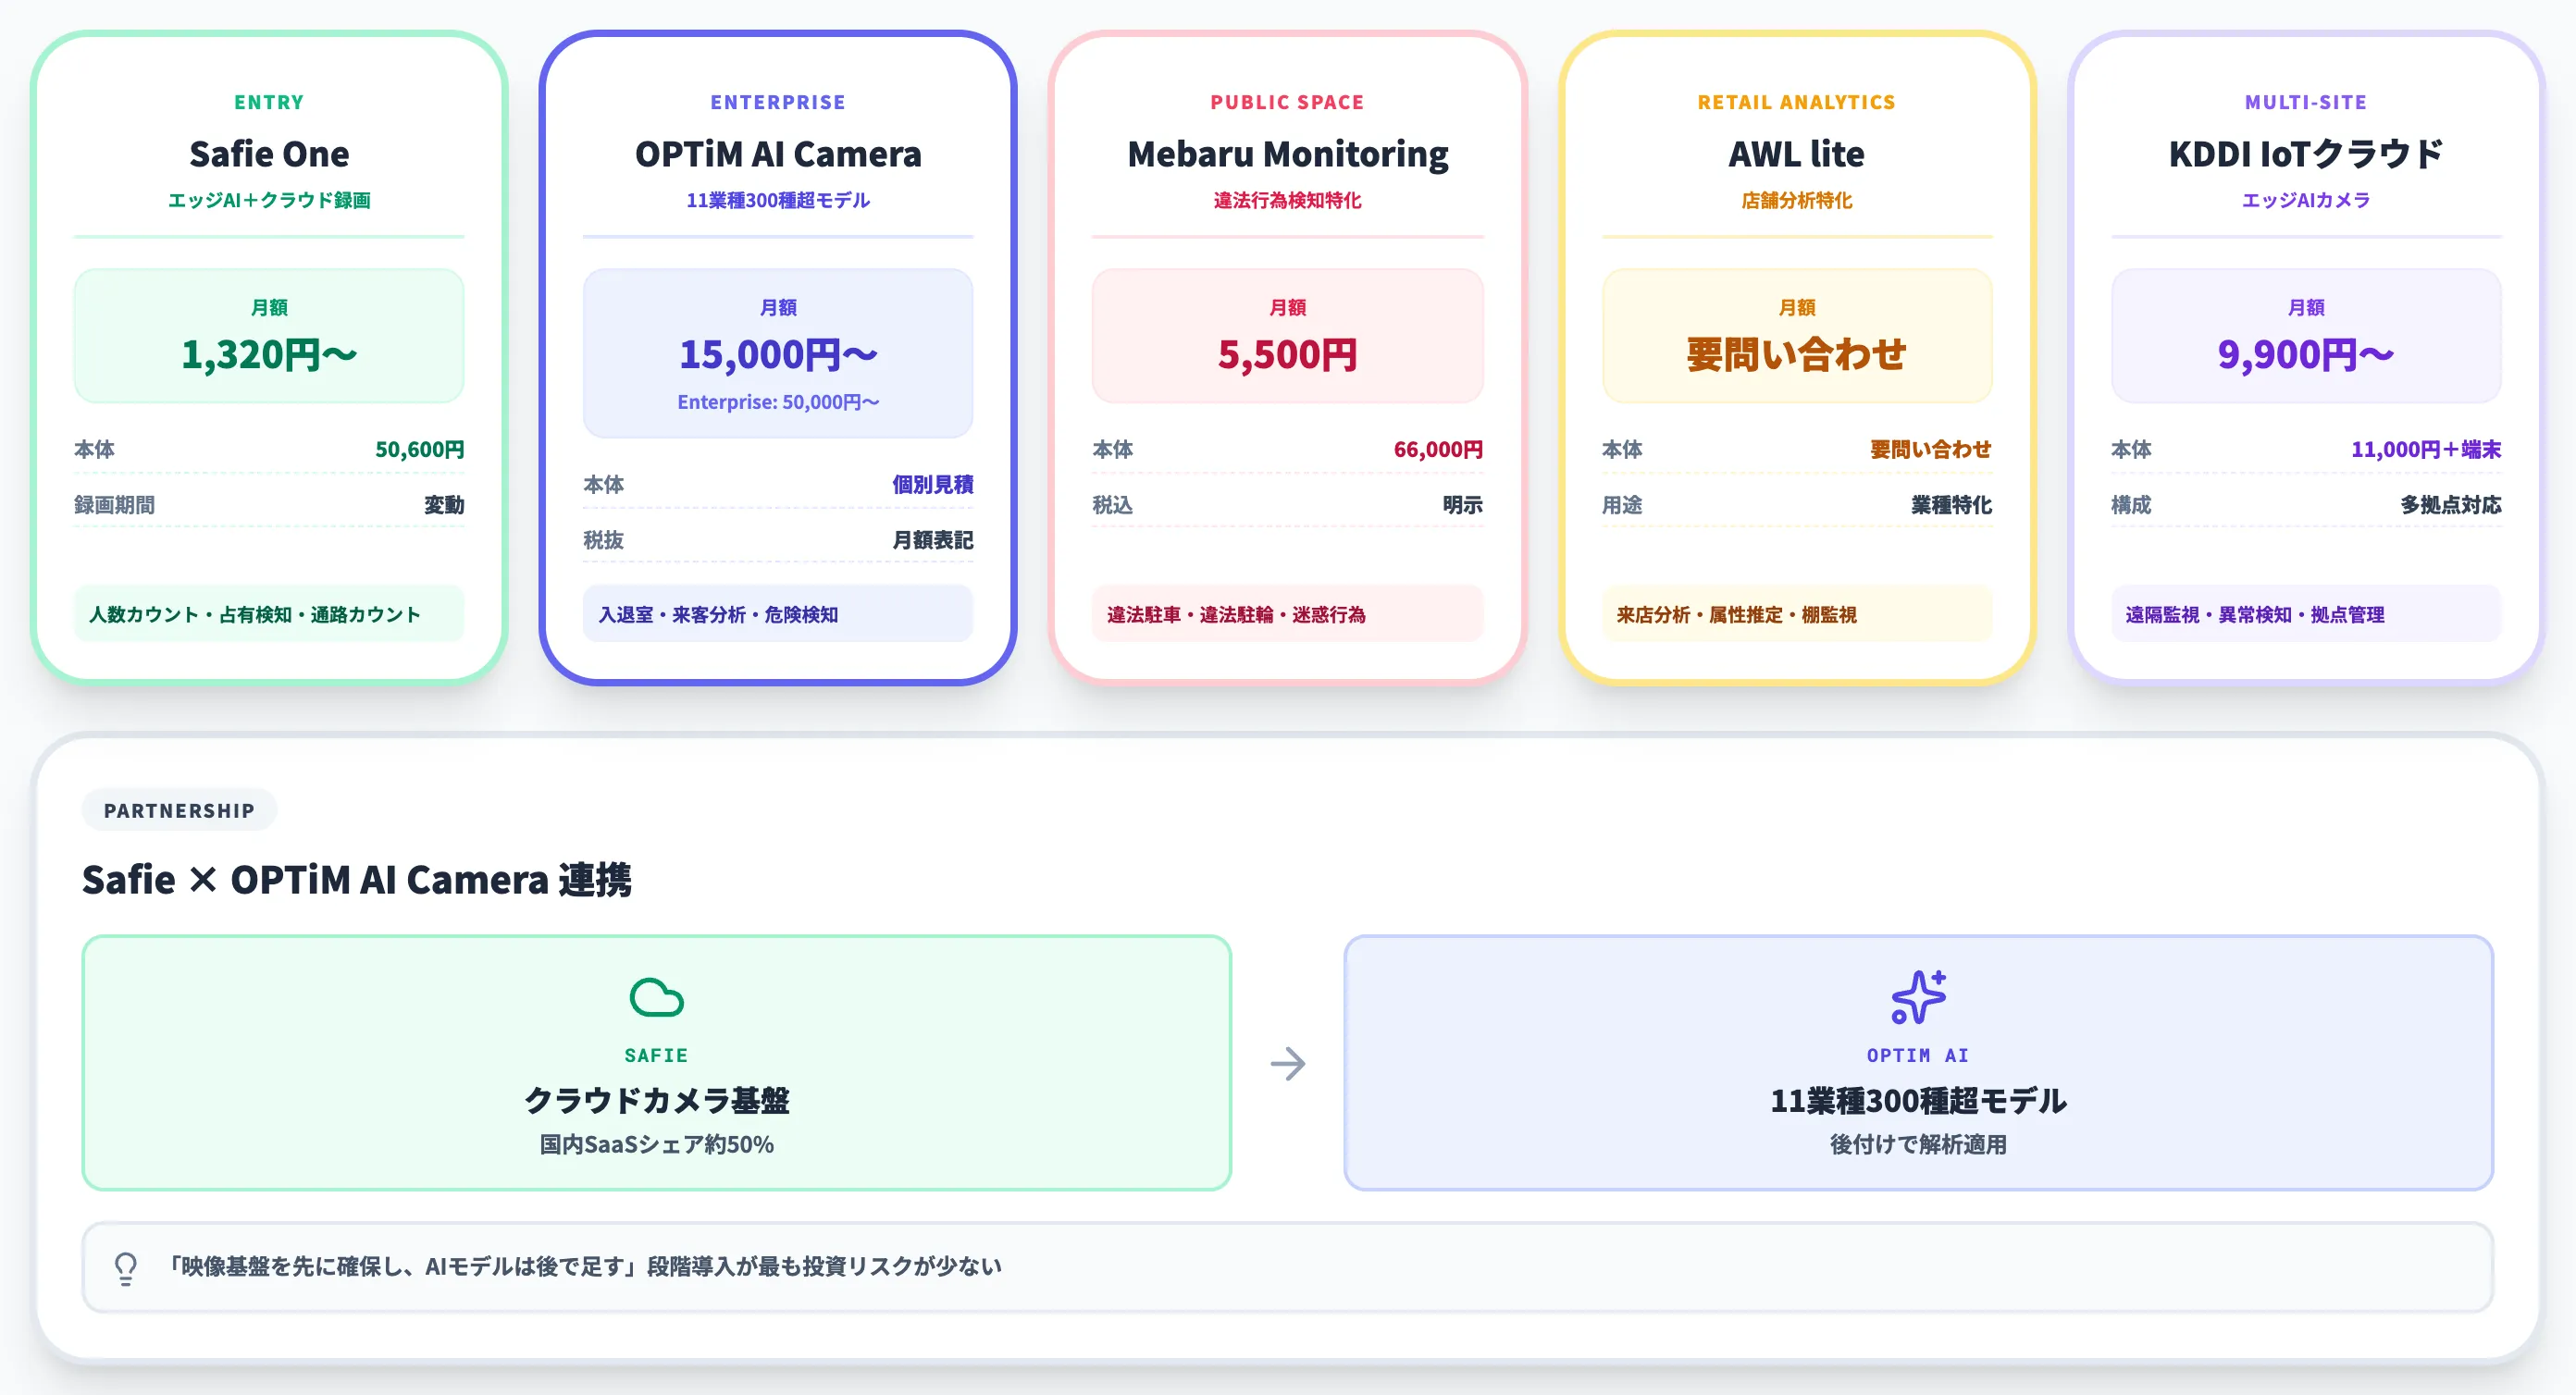Click the OPTIM AI label under sparkle icon
Viewport: 2576px width, 1395px height.
[1918, 1055]
